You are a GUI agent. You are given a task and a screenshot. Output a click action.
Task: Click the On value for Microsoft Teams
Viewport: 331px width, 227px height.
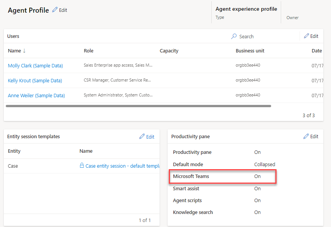[257, 176]
